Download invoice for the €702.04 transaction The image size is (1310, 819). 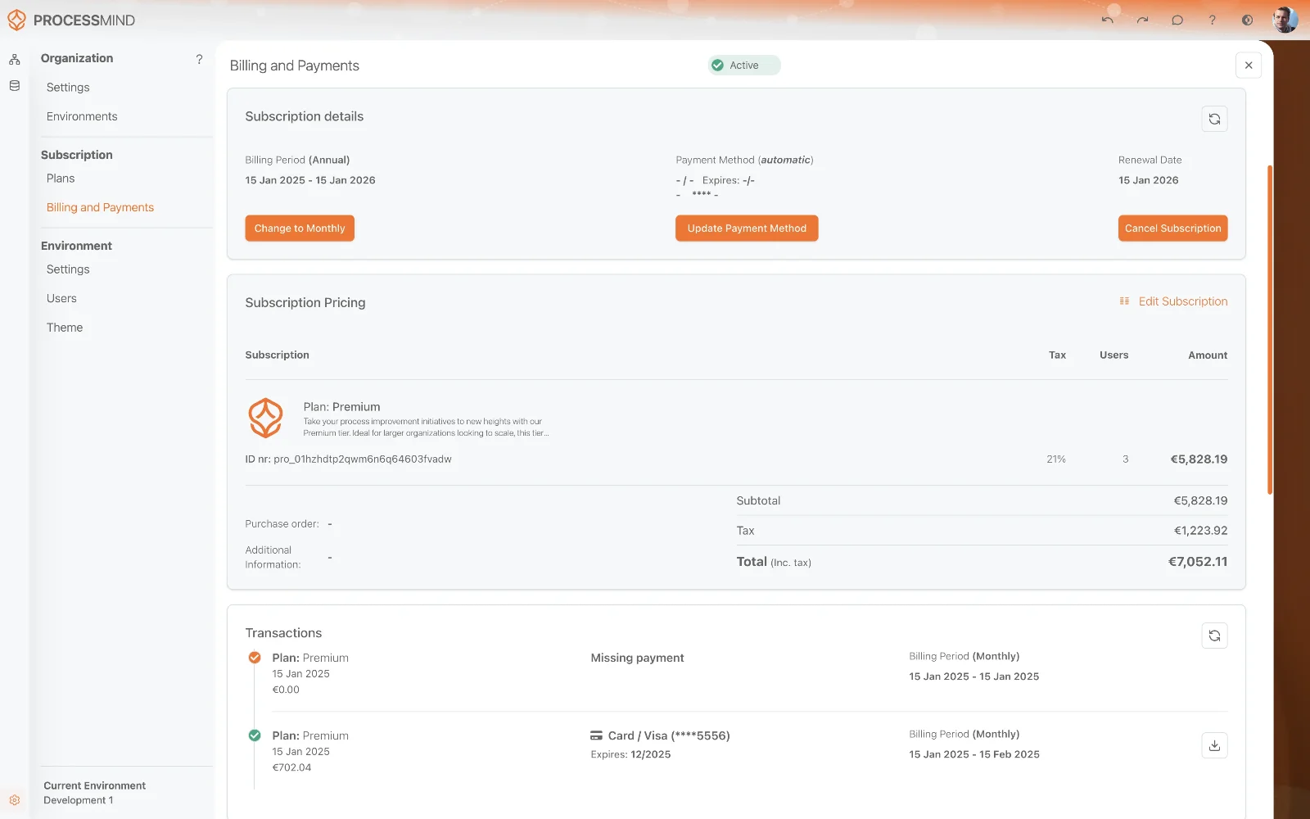tap(1214, 745)
